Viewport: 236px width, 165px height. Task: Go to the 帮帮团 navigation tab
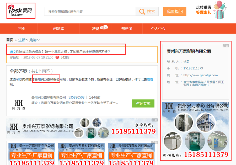tap(127, 29)
